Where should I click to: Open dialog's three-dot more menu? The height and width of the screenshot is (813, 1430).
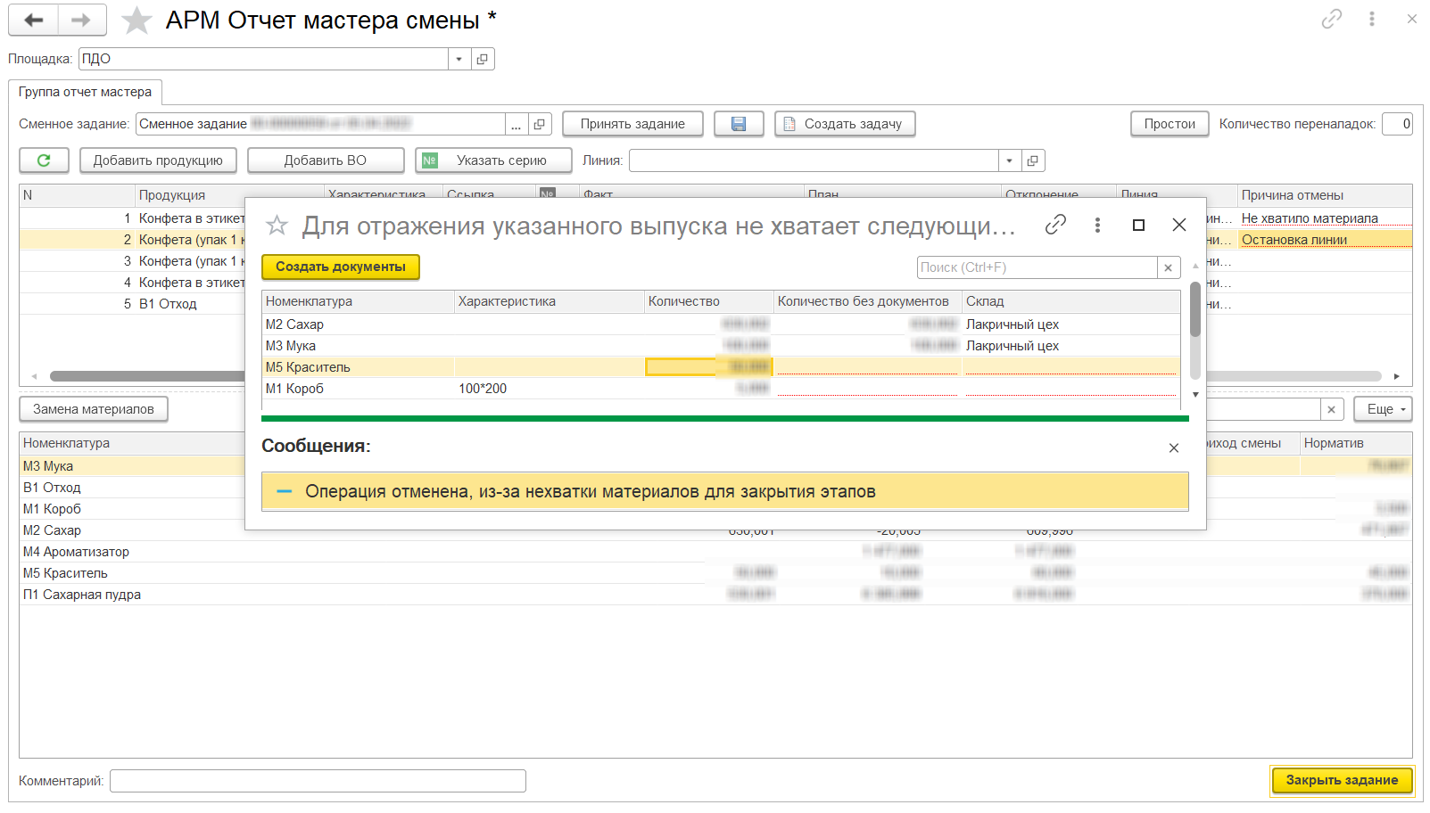coord(1097,225)
